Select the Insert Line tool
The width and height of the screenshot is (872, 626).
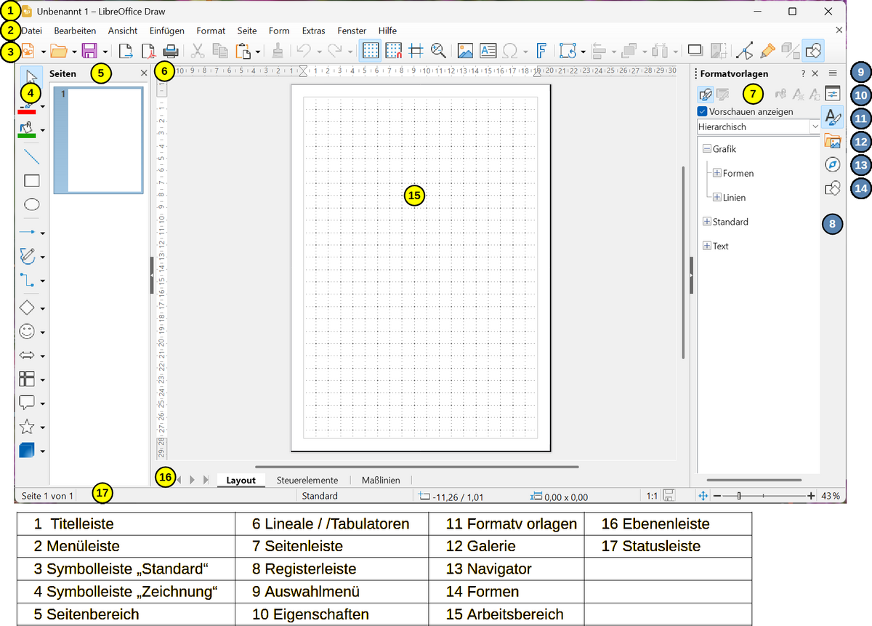(32, 156)
